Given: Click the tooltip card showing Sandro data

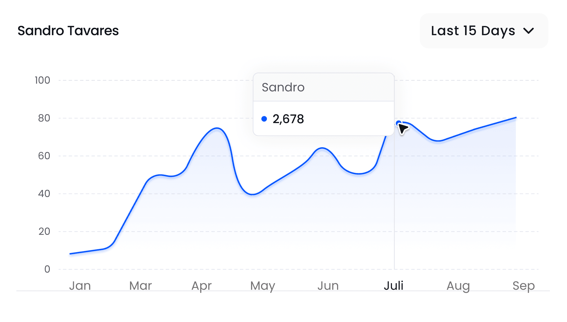Looking at the screenshot, I should (x=324, y=104).
